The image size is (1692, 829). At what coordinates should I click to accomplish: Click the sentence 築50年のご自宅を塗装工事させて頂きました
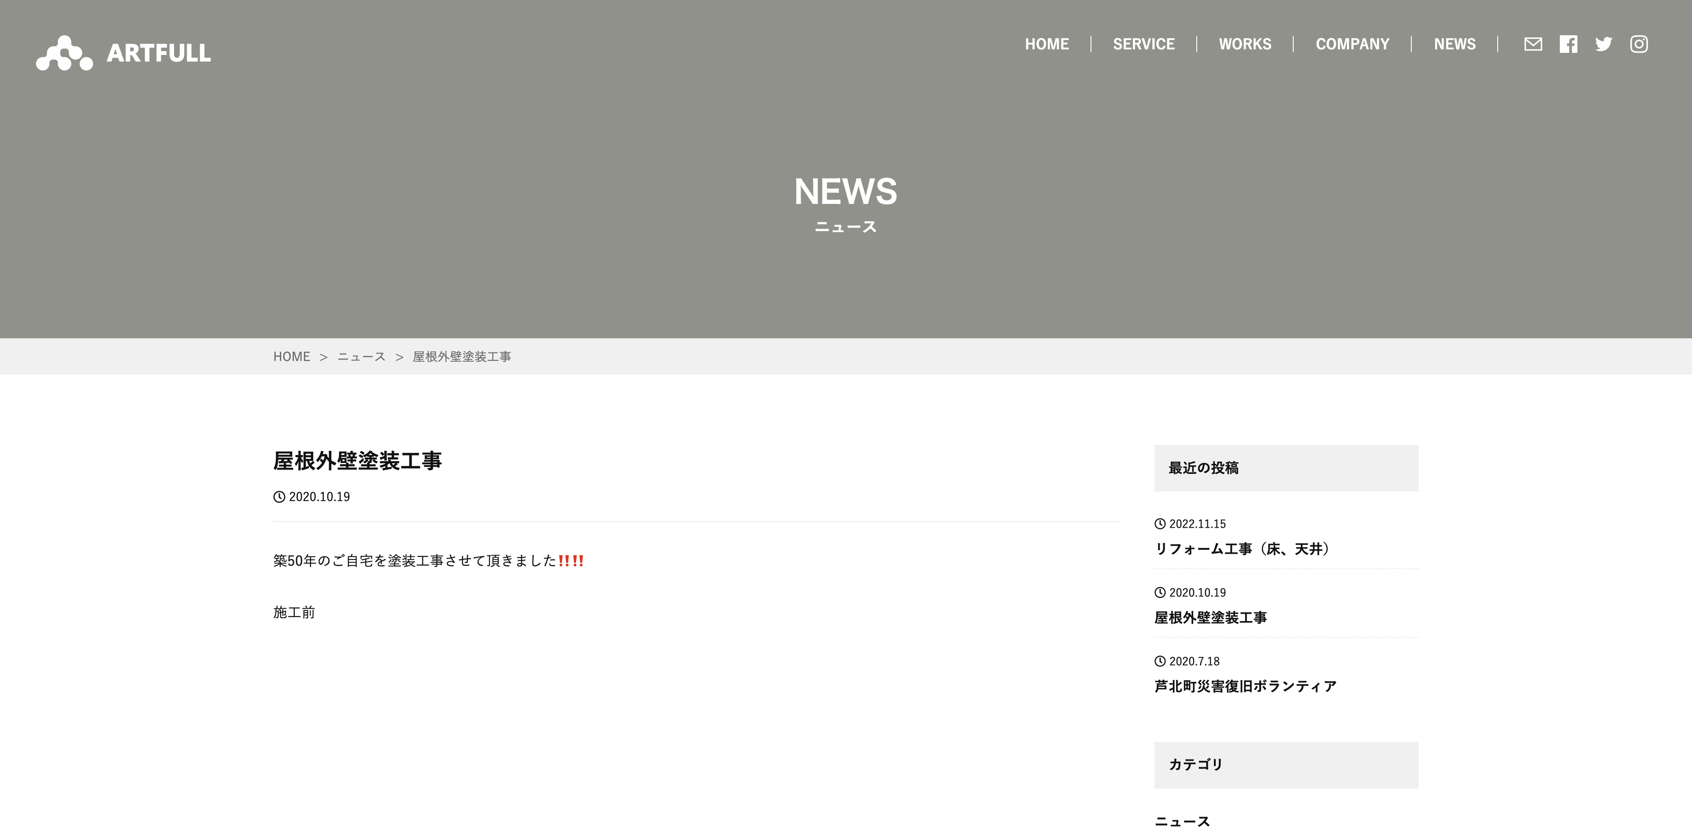click(x=415, y=561)
